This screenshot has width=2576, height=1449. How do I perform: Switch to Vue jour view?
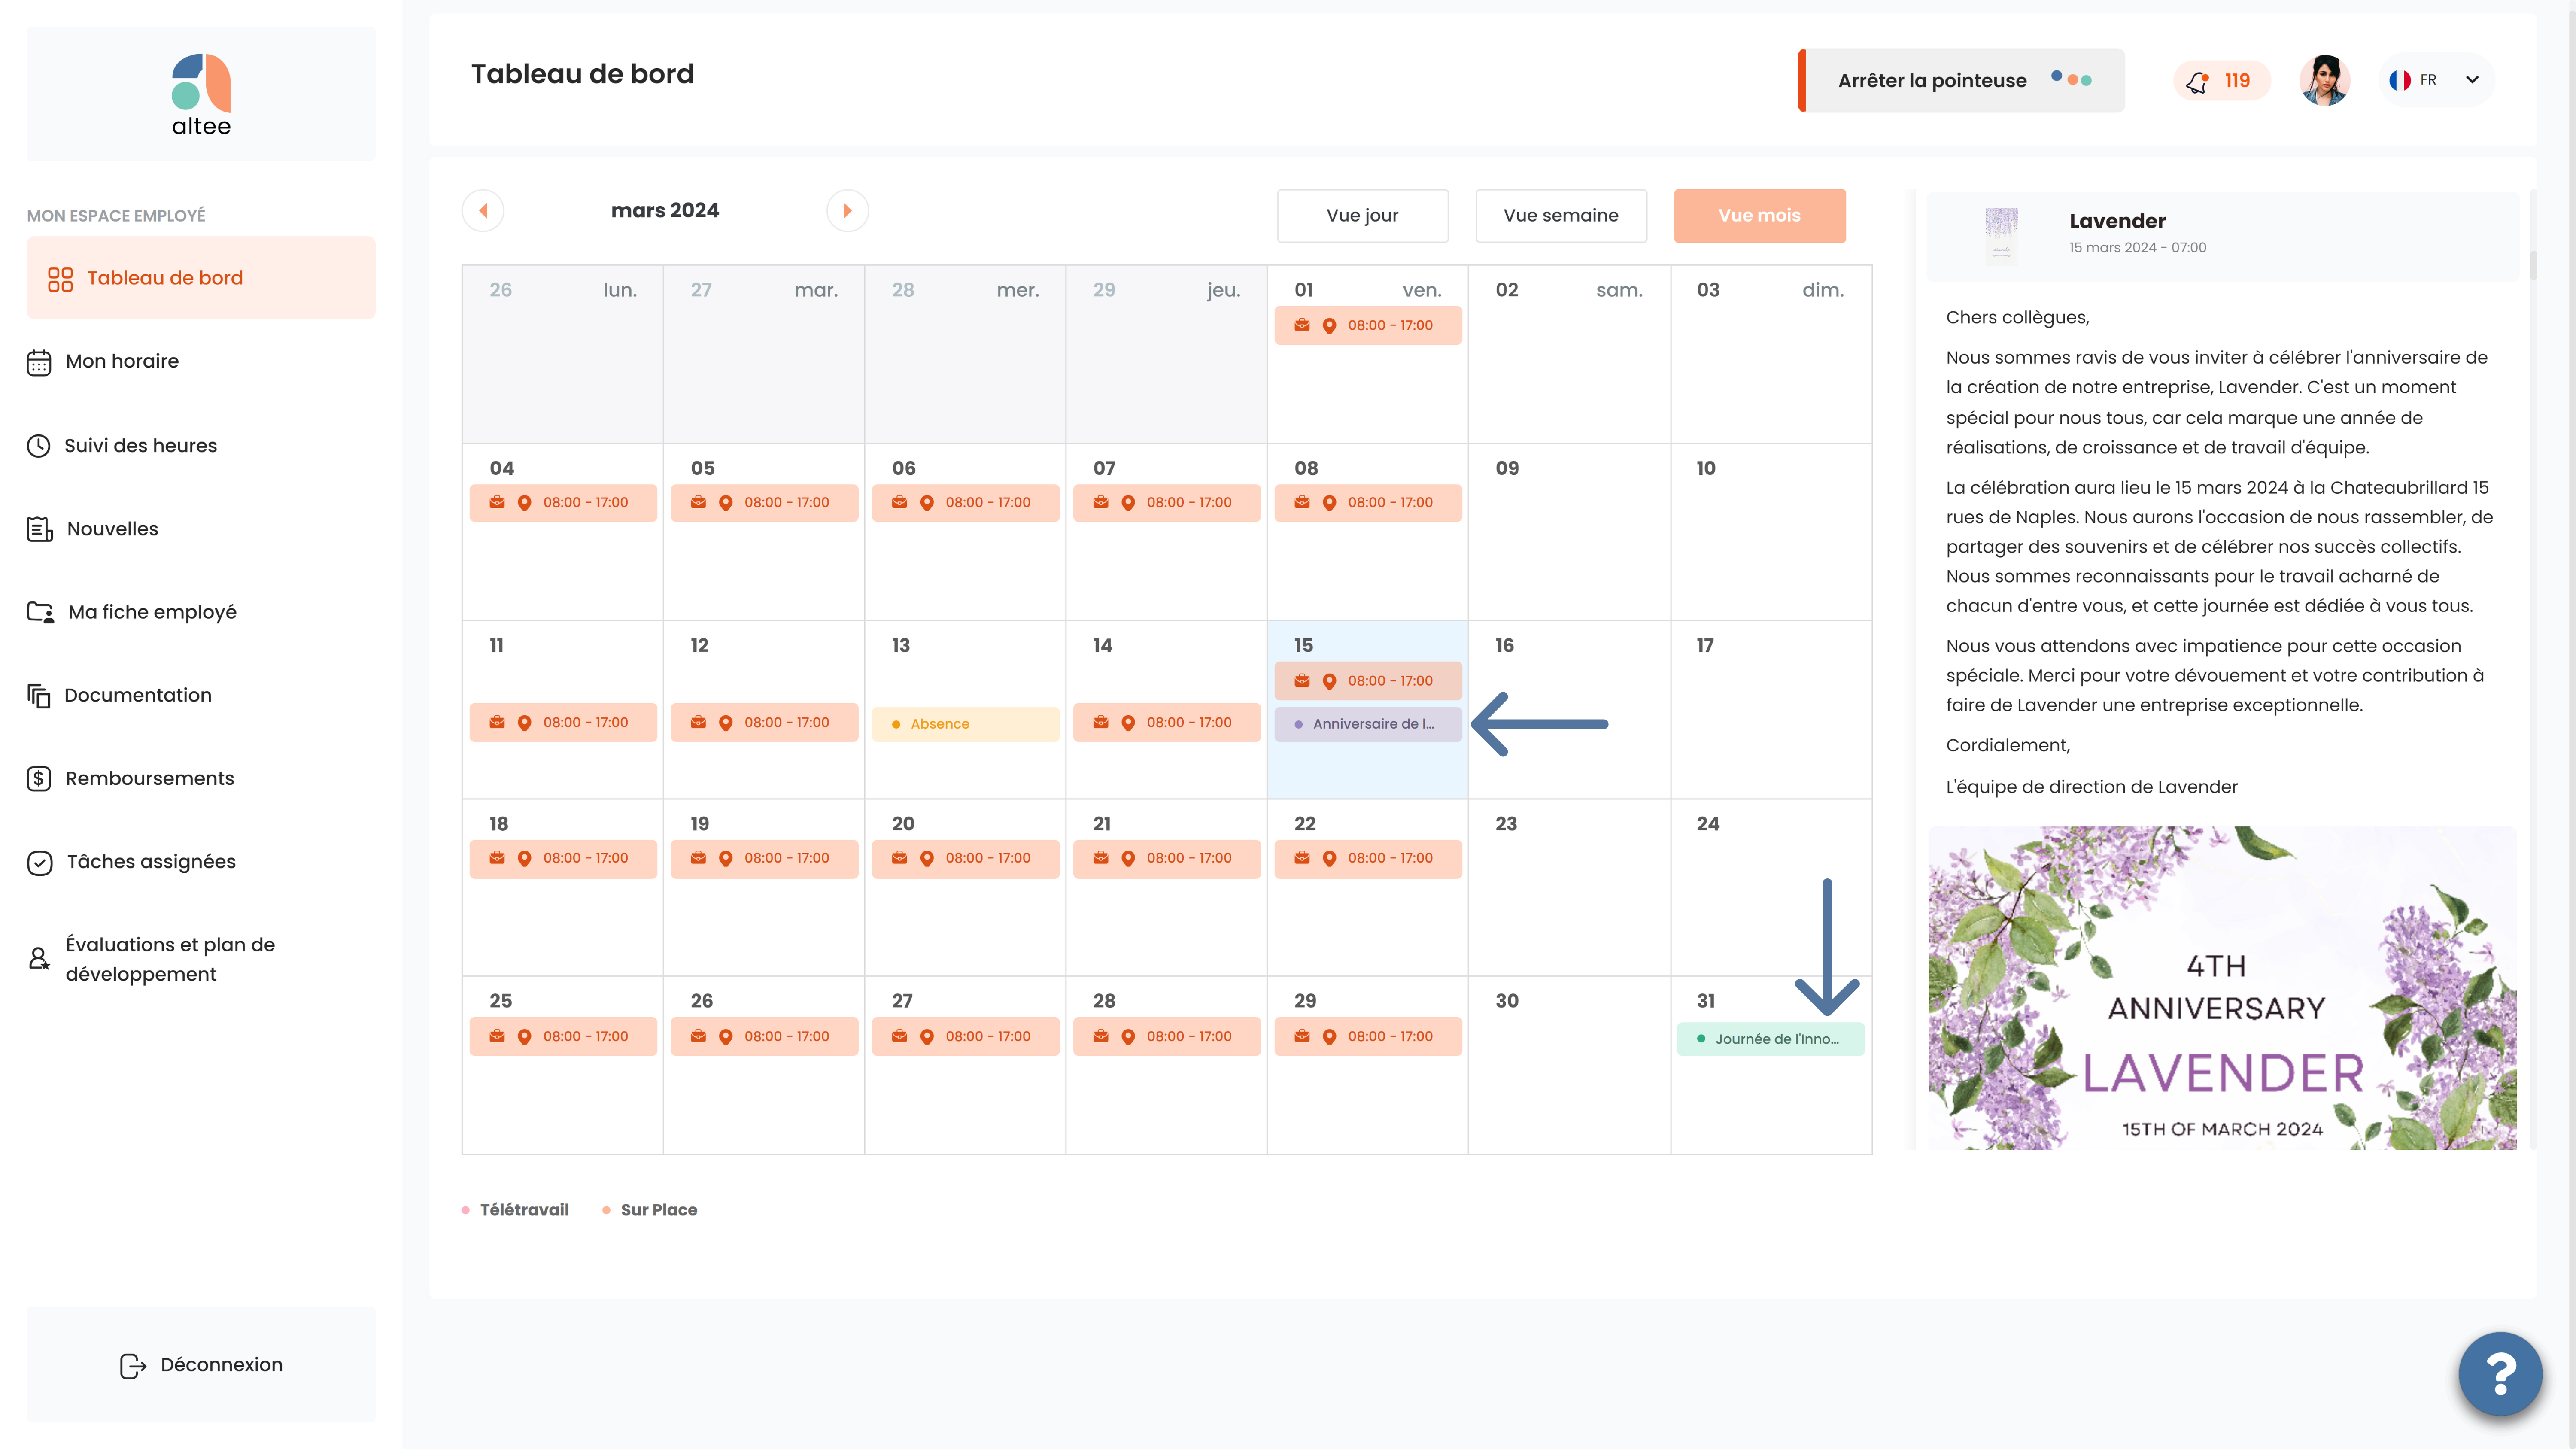click(1362, 215)
